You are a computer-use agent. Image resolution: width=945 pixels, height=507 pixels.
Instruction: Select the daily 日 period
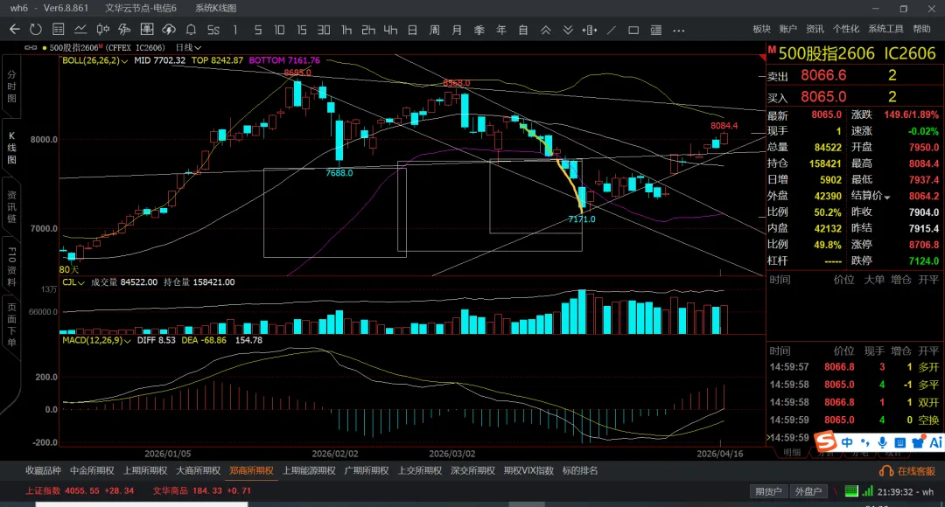412,30
